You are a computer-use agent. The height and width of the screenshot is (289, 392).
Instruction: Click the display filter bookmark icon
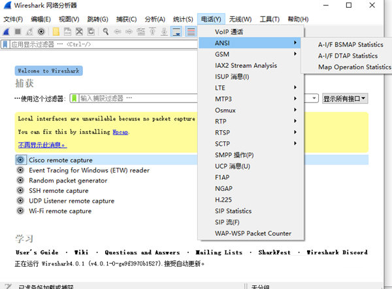(5, 44)
